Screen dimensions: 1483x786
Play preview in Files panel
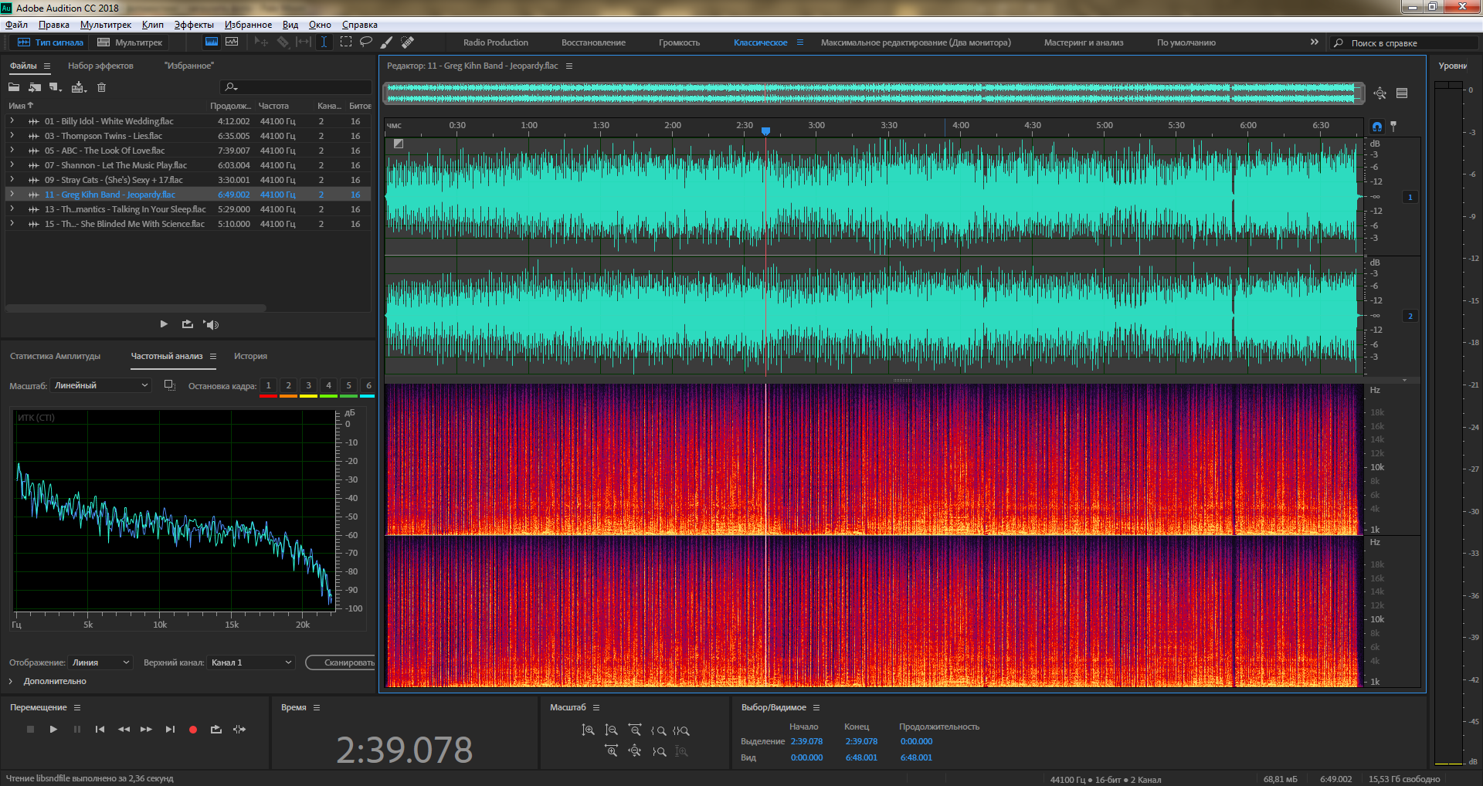[x=164, y=324]
